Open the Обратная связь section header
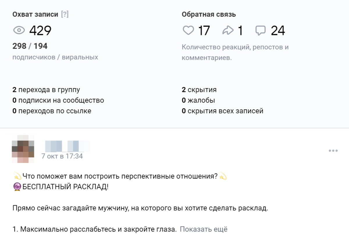349x237 pixels. (209, 13)
